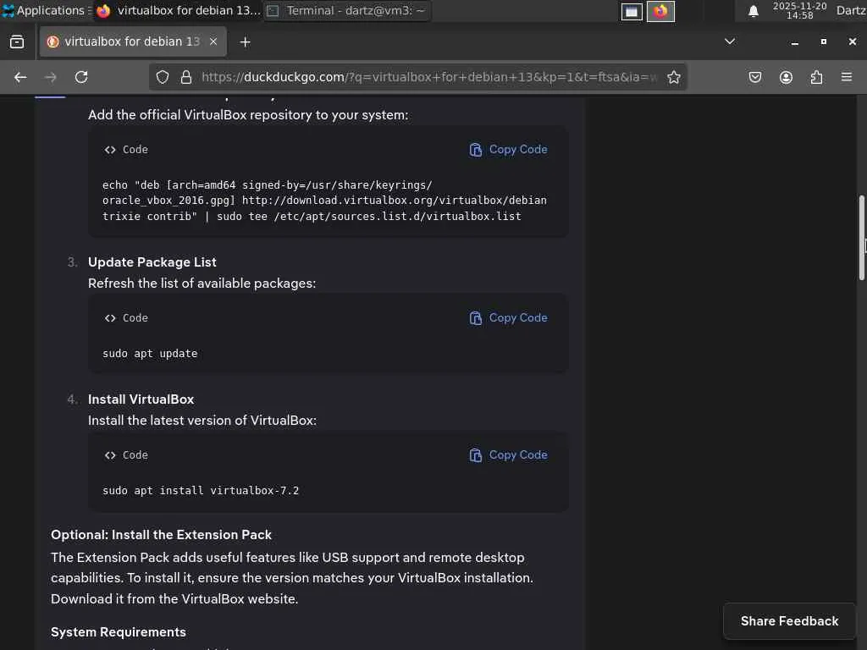Open the system notifications bell icon
The height and width of the screenshot is (650, 867).
click(753, 11)
